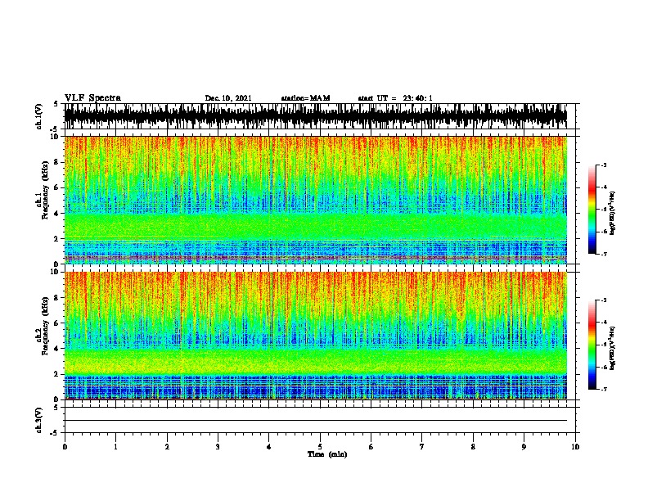Click the ch.1 voltage waveform trace

tap(315, 116)
